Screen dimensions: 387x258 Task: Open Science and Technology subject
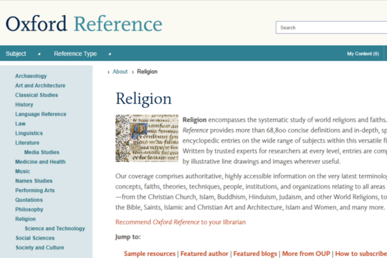point(54,229)
